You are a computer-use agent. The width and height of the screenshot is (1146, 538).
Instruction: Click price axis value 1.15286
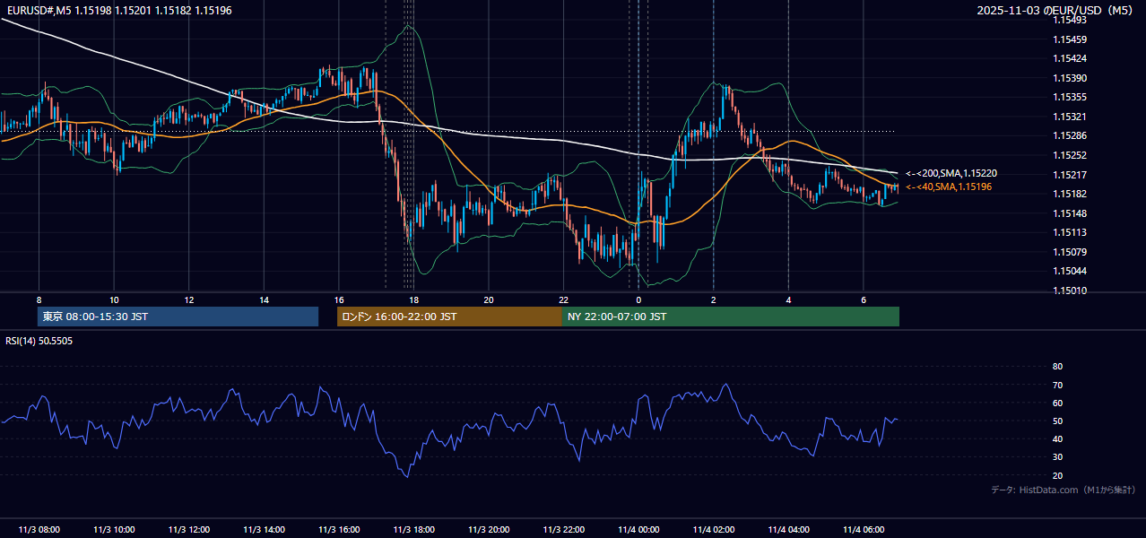[x=1069, y=135]
